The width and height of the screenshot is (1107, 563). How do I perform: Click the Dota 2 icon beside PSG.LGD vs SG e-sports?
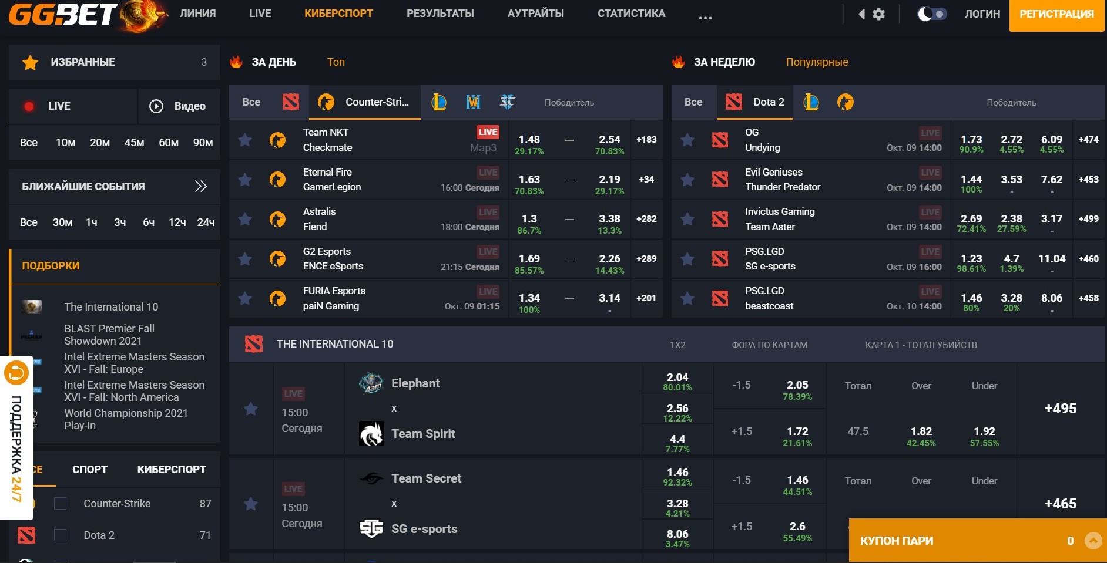point(720,259)
